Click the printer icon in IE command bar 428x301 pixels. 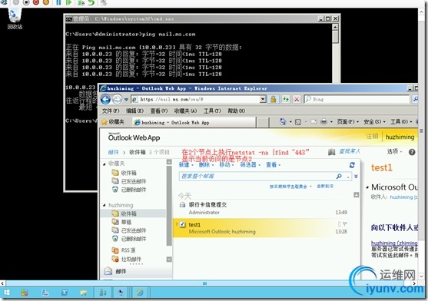tap(323, 121)
